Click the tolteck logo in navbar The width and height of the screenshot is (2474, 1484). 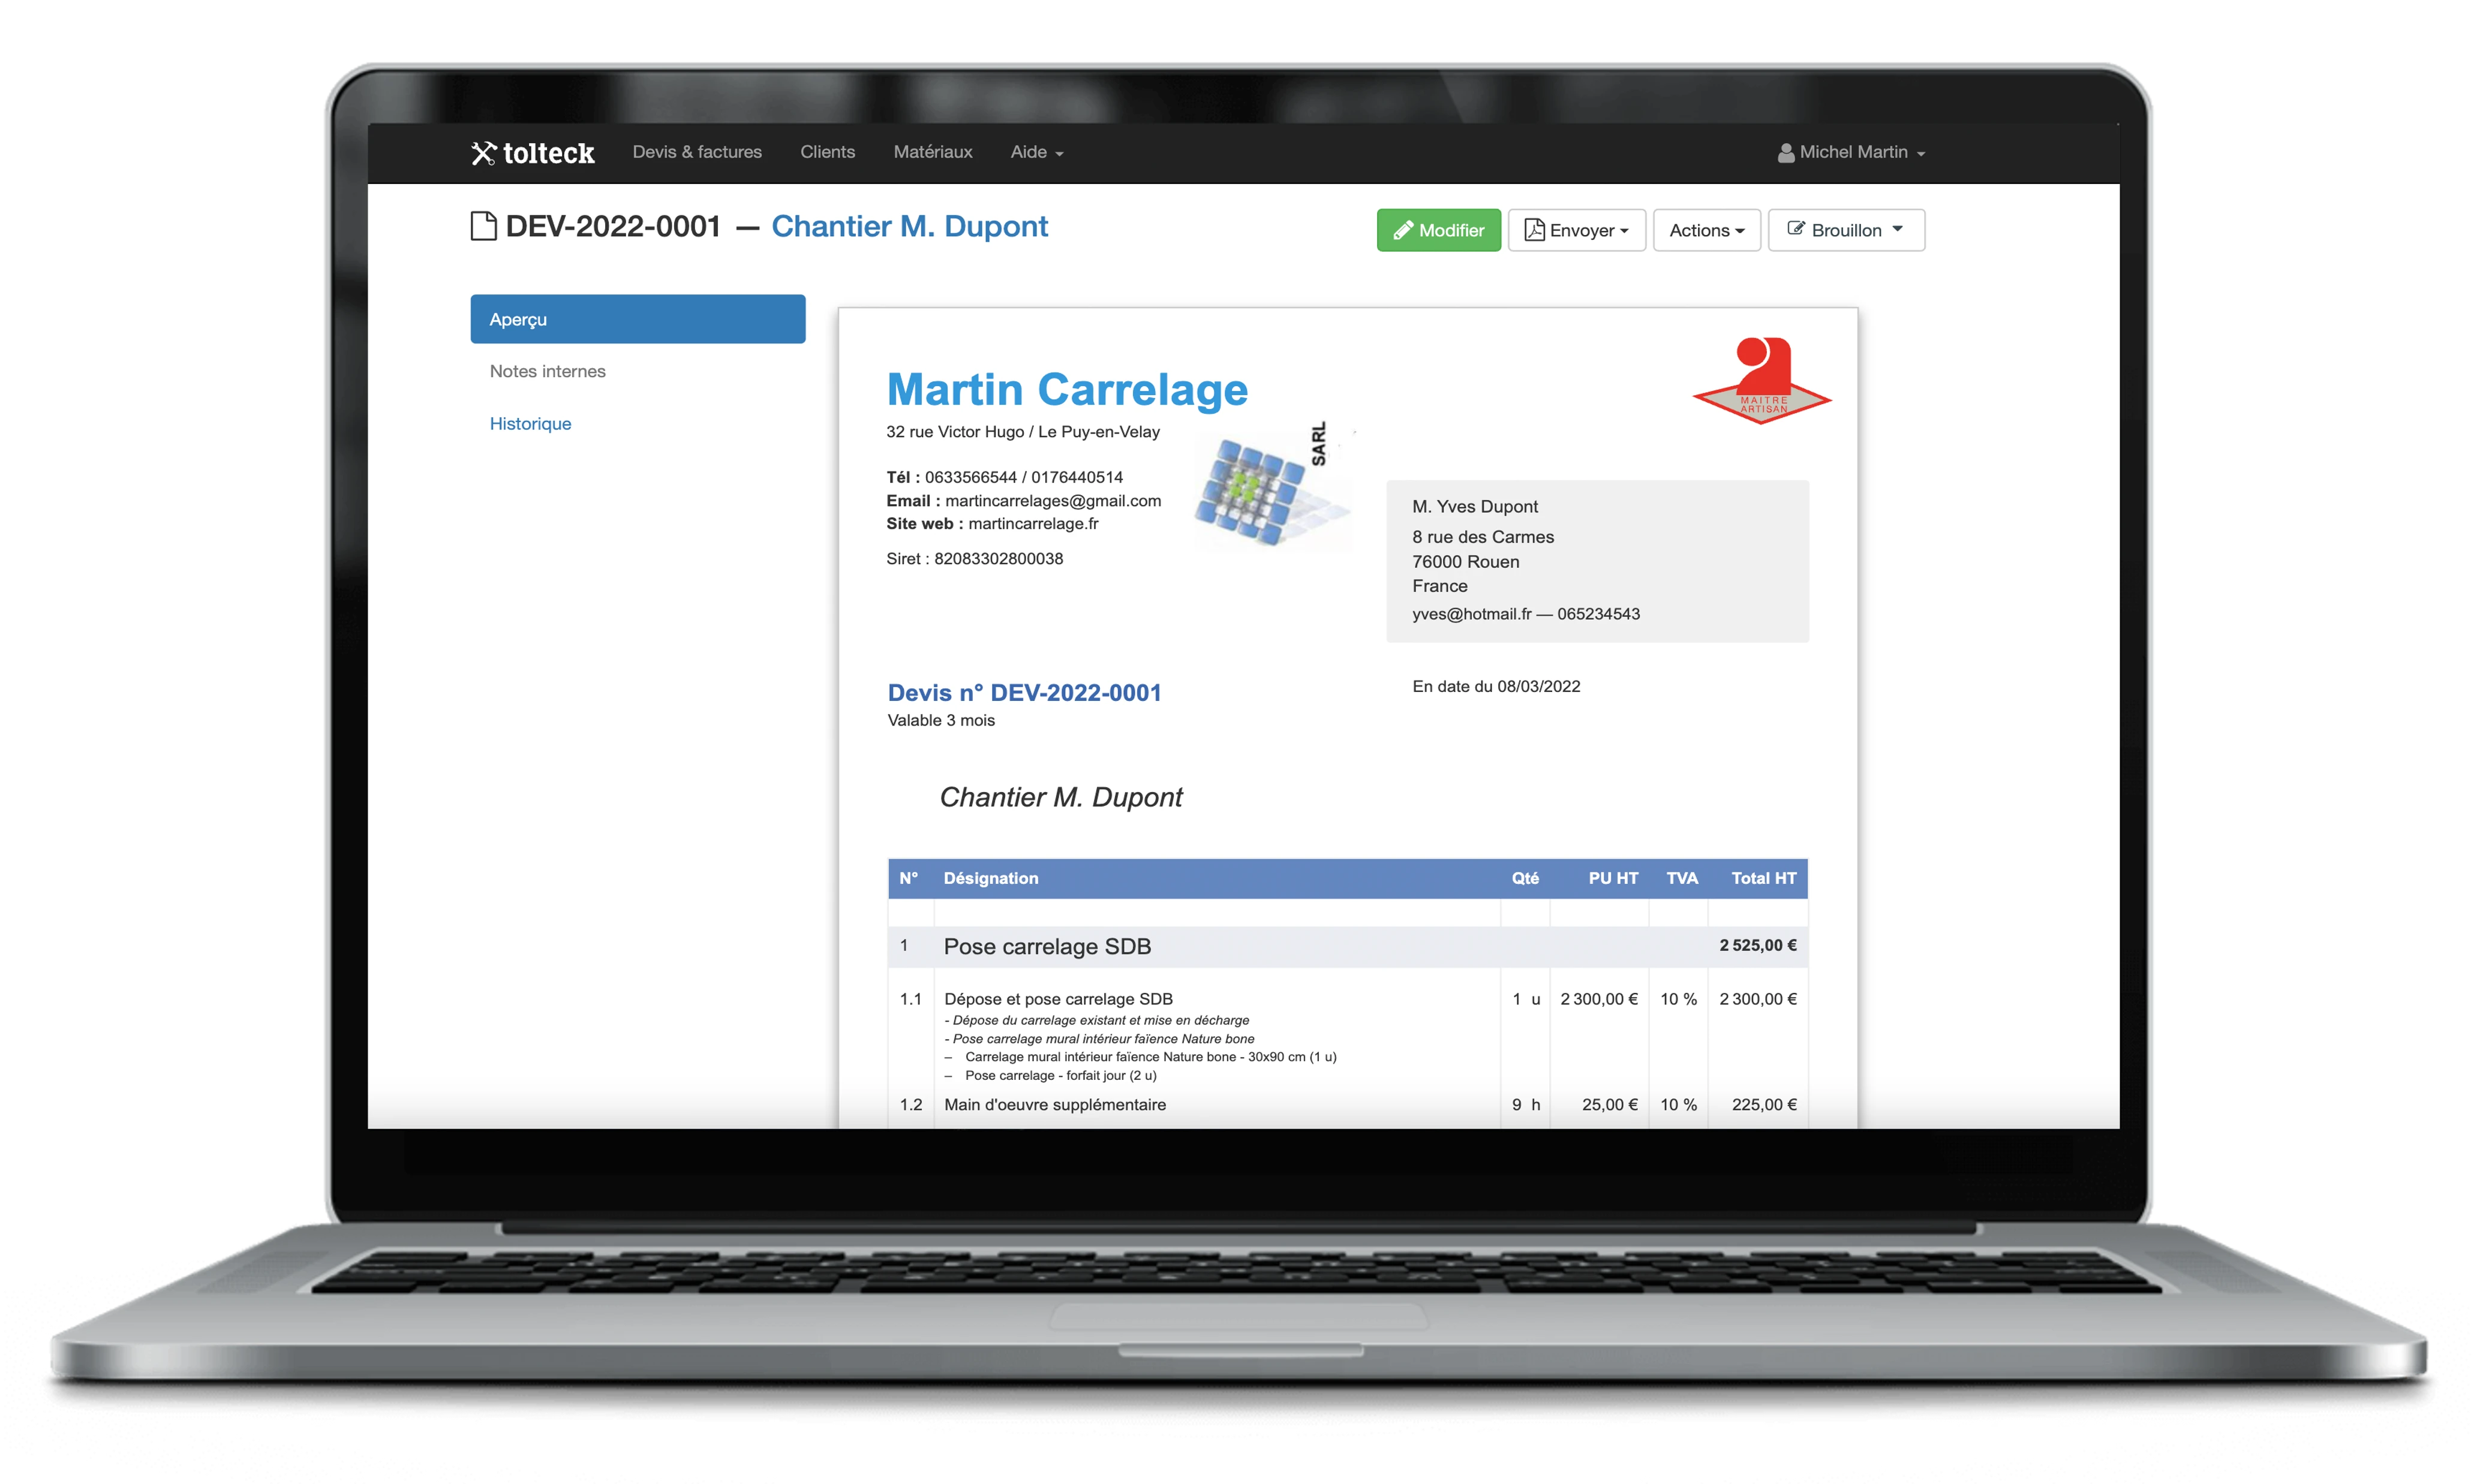[532, 152]
